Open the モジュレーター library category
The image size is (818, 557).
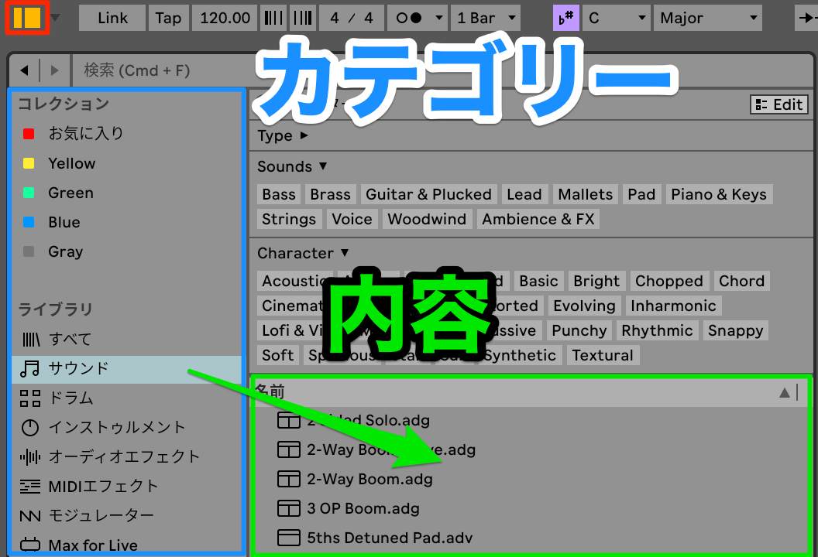(x=127, y=516)
